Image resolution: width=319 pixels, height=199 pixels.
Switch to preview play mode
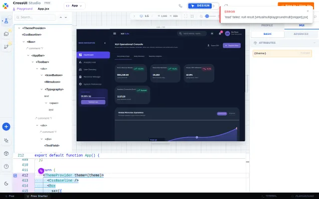214,6
